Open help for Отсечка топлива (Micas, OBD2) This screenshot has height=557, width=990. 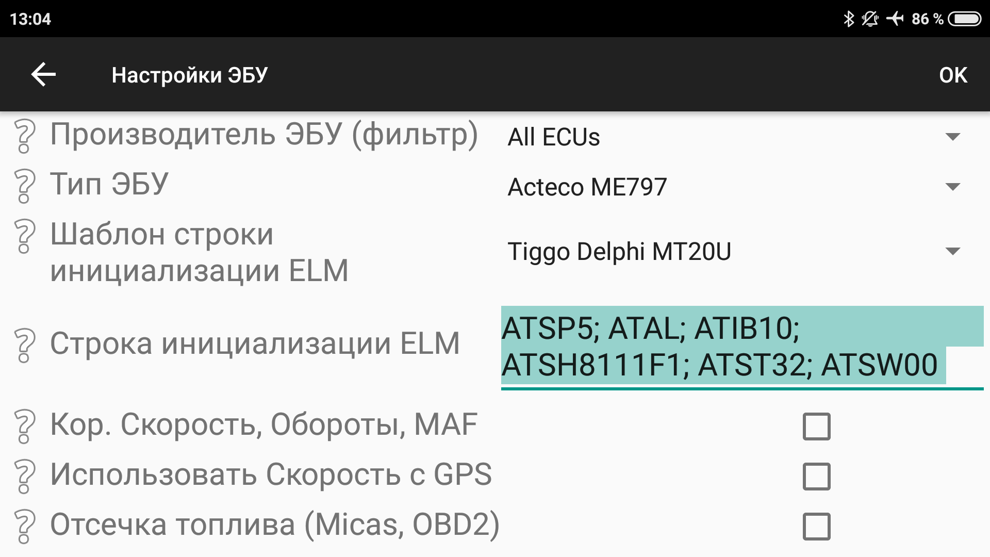[x=24, y=527]
